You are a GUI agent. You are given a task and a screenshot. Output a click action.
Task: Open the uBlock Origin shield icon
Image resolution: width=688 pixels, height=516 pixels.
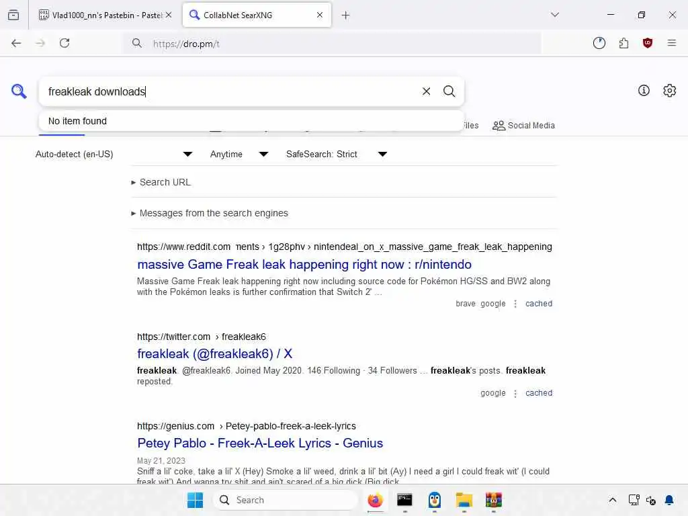point(647,43)
